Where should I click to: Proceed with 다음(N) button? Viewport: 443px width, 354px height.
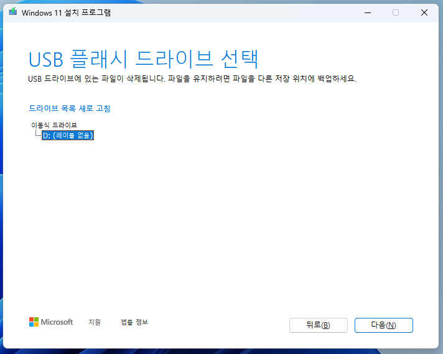(x=384, y=325)
